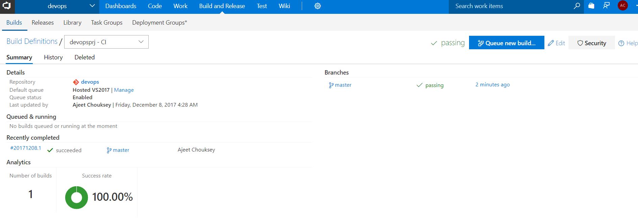Screen dimensions: 638x221
Task: Click Queue new build button
Action: coord(507,43)
